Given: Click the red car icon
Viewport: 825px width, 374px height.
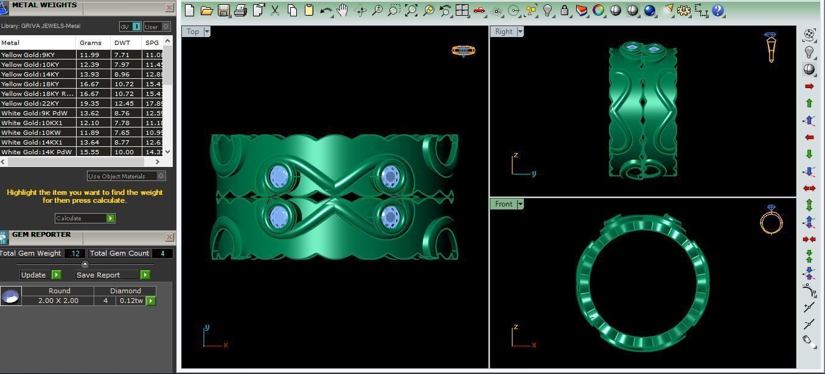Looking at the screenshot, I should click(479, 10).
